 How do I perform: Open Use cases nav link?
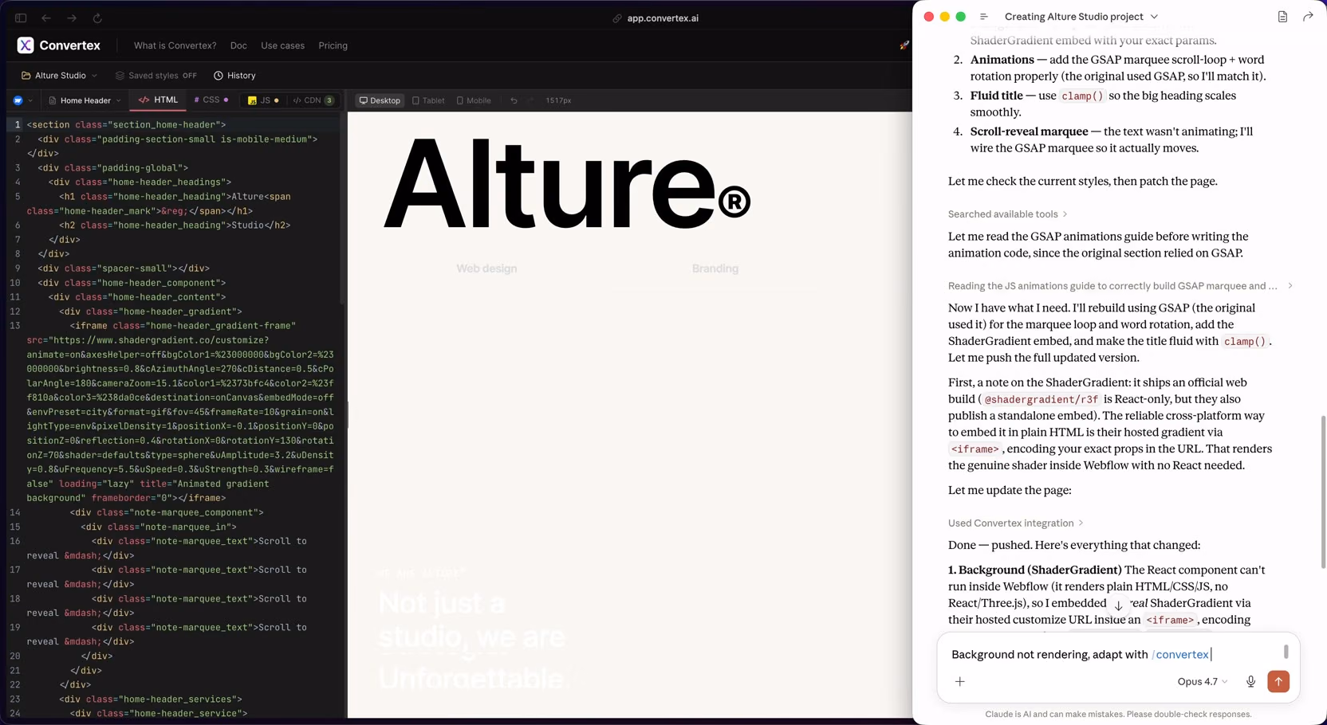coord(282,45)
